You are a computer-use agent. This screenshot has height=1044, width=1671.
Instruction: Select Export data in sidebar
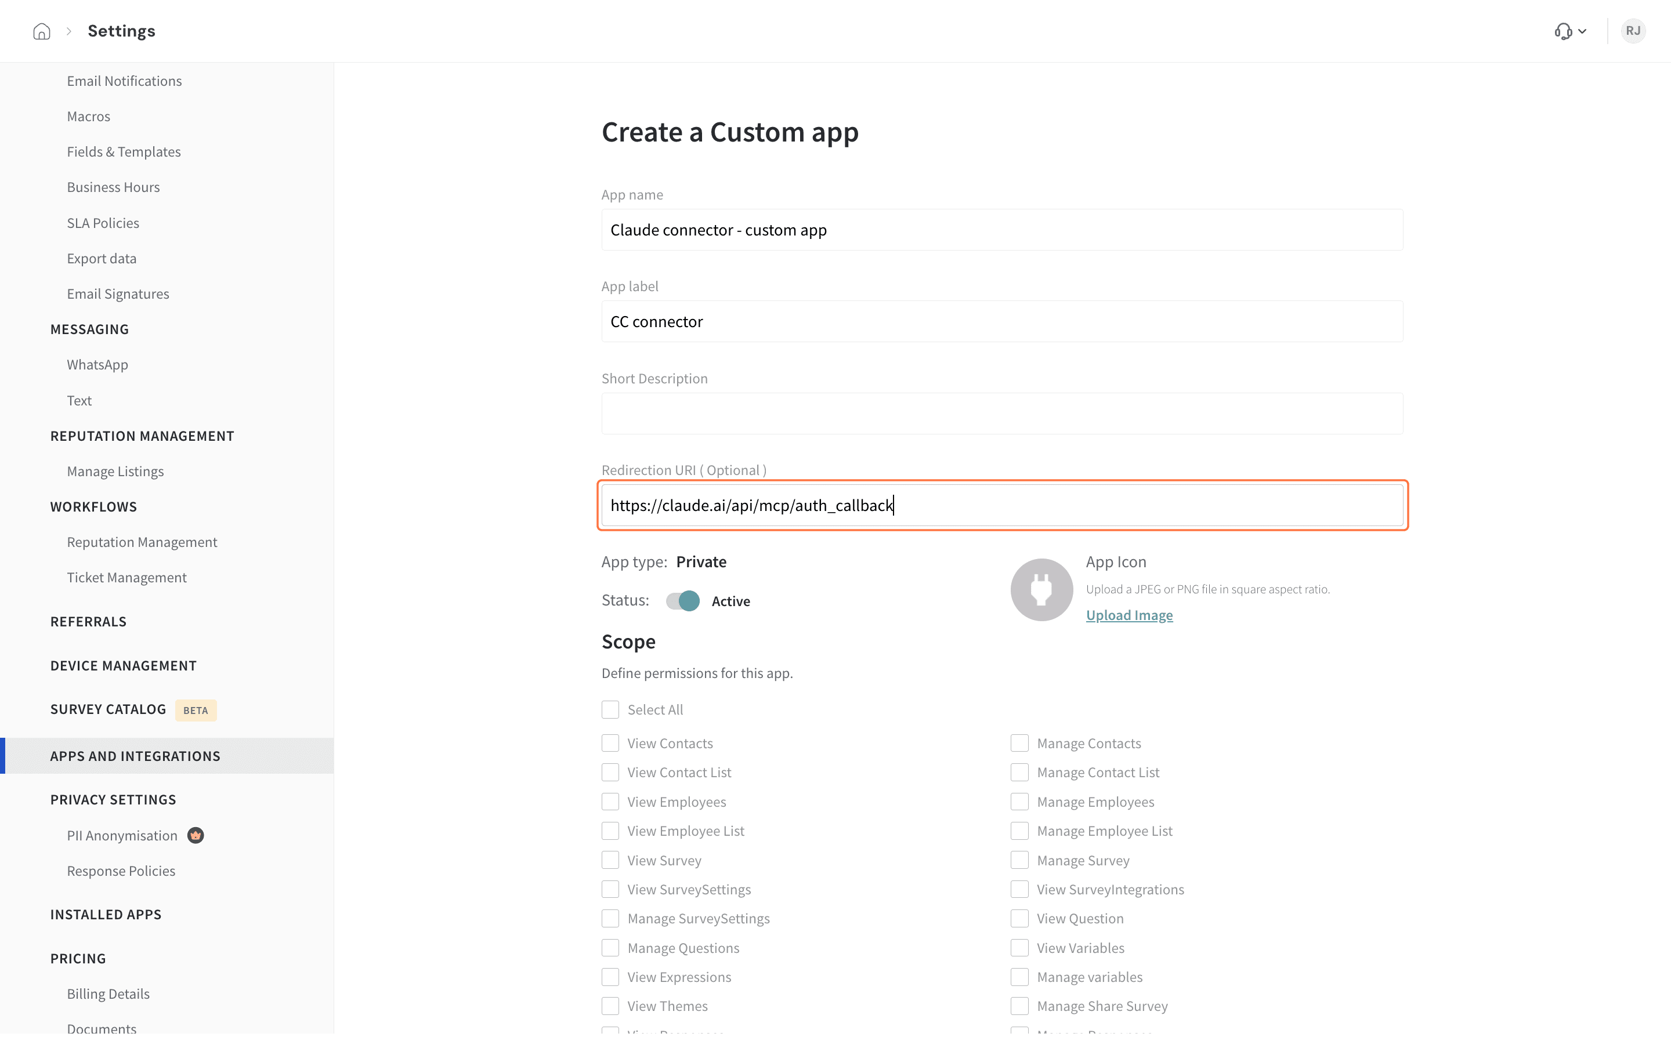(102, 258)
